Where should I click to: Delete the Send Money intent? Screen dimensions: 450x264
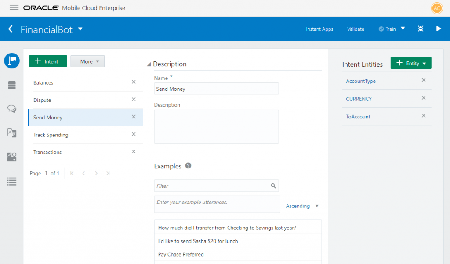[134, 117]
